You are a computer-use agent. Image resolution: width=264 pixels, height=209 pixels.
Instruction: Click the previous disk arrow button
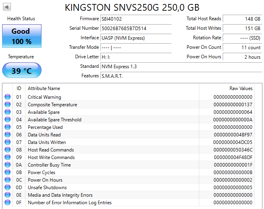point(7,7)
